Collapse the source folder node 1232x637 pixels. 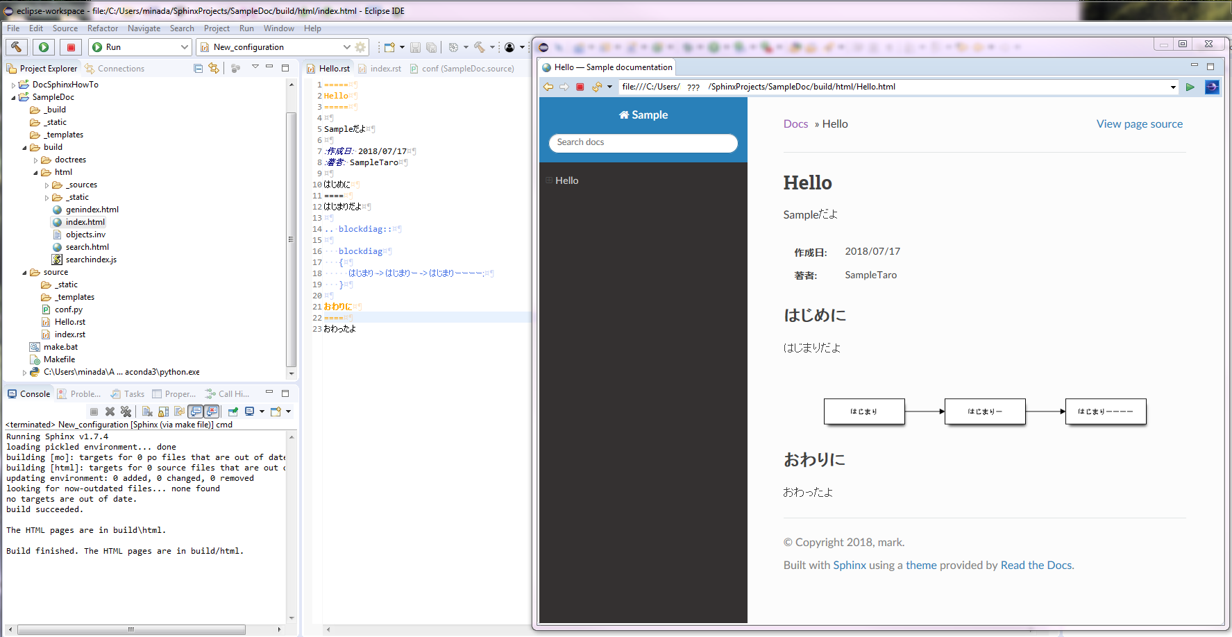[24, 272]
